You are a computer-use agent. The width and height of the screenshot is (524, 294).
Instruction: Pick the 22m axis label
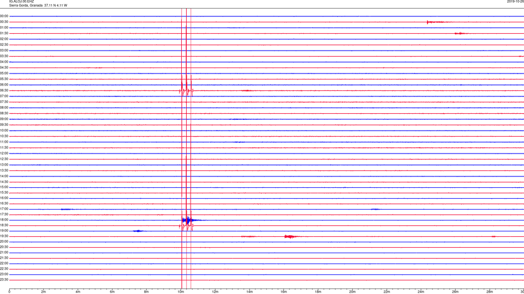[x=386, y=292]
